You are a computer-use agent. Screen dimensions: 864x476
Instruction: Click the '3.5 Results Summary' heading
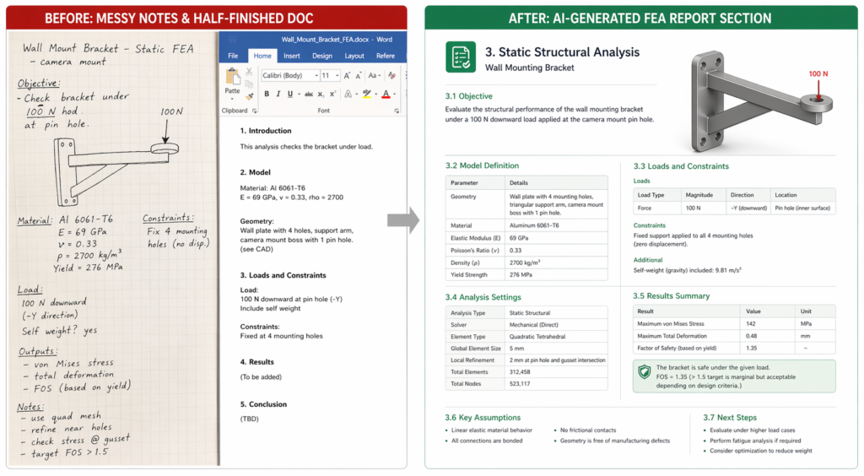(671, 296)
